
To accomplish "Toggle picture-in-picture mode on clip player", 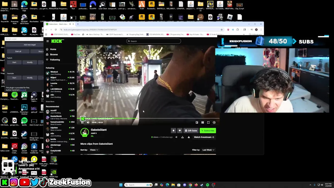I will pos(197,122).
